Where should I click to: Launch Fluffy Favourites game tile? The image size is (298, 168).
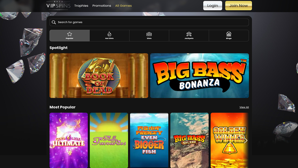[x=109, y=140]
